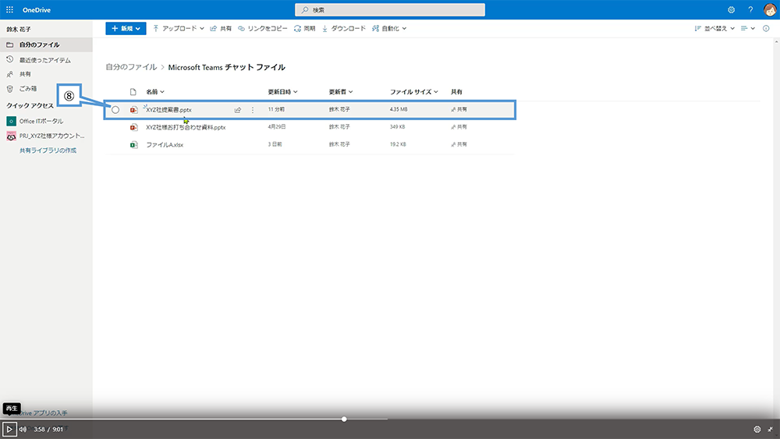
Task: Play the video with 再生 button
Action: tap(9, 429)
